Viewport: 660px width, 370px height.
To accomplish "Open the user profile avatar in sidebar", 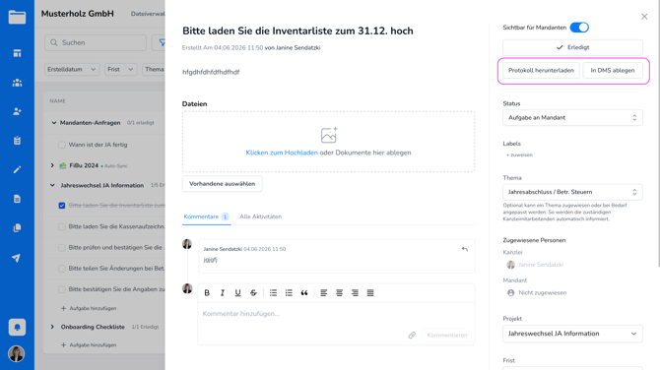I will coord(17,353).
